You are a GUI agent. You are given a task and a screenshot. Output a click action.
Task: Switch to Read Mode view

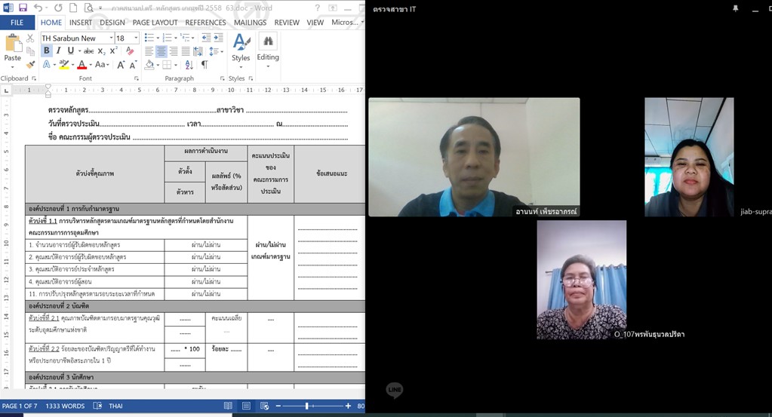click(228, 406)
